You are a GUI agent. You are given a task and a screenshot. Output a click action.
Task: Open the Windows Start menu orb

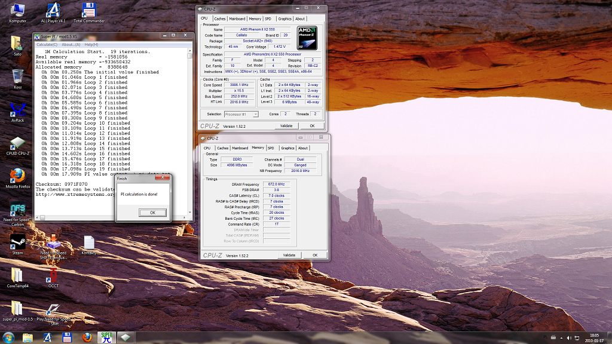[9, 337]
